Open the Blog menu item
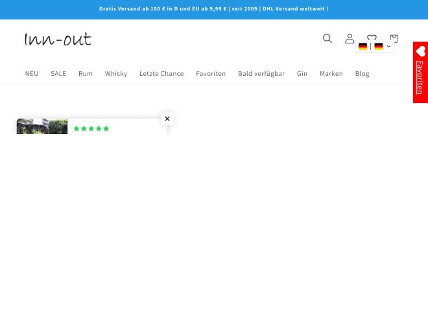 363,74
